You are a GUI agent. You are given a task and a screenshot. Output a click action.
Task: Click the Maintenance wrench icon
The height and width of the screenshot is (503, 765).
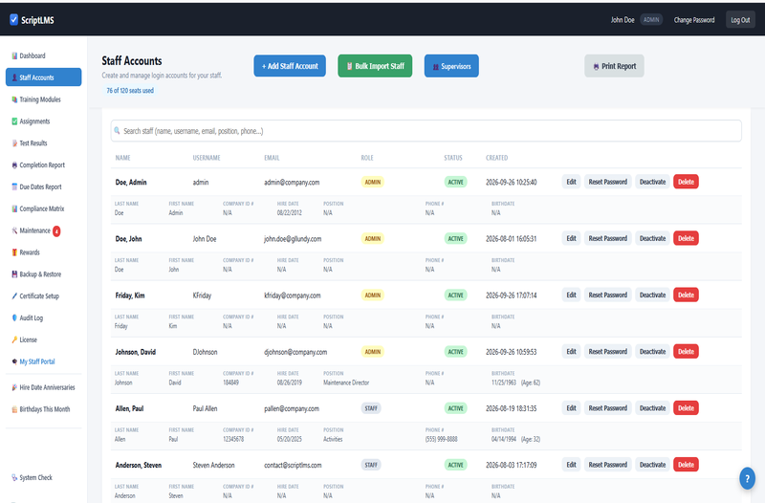click(x=14, y=230)
